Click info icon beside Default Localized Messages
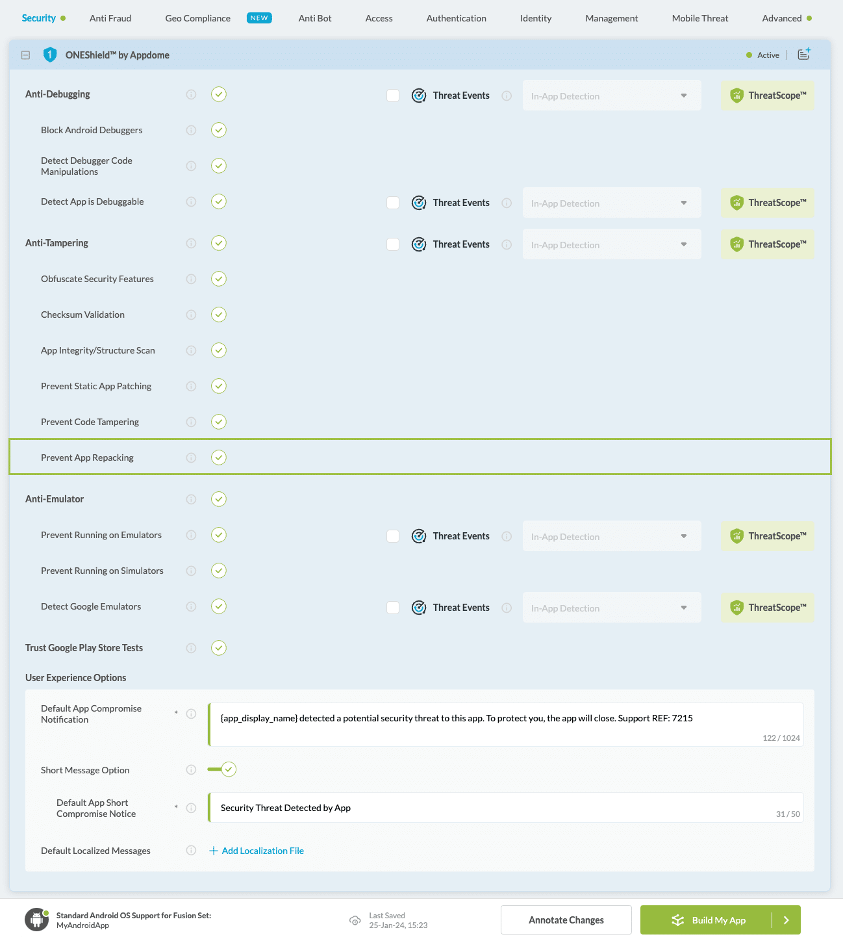Image resolution: width=843 pixels, height=941 pixels. [191, 851]
